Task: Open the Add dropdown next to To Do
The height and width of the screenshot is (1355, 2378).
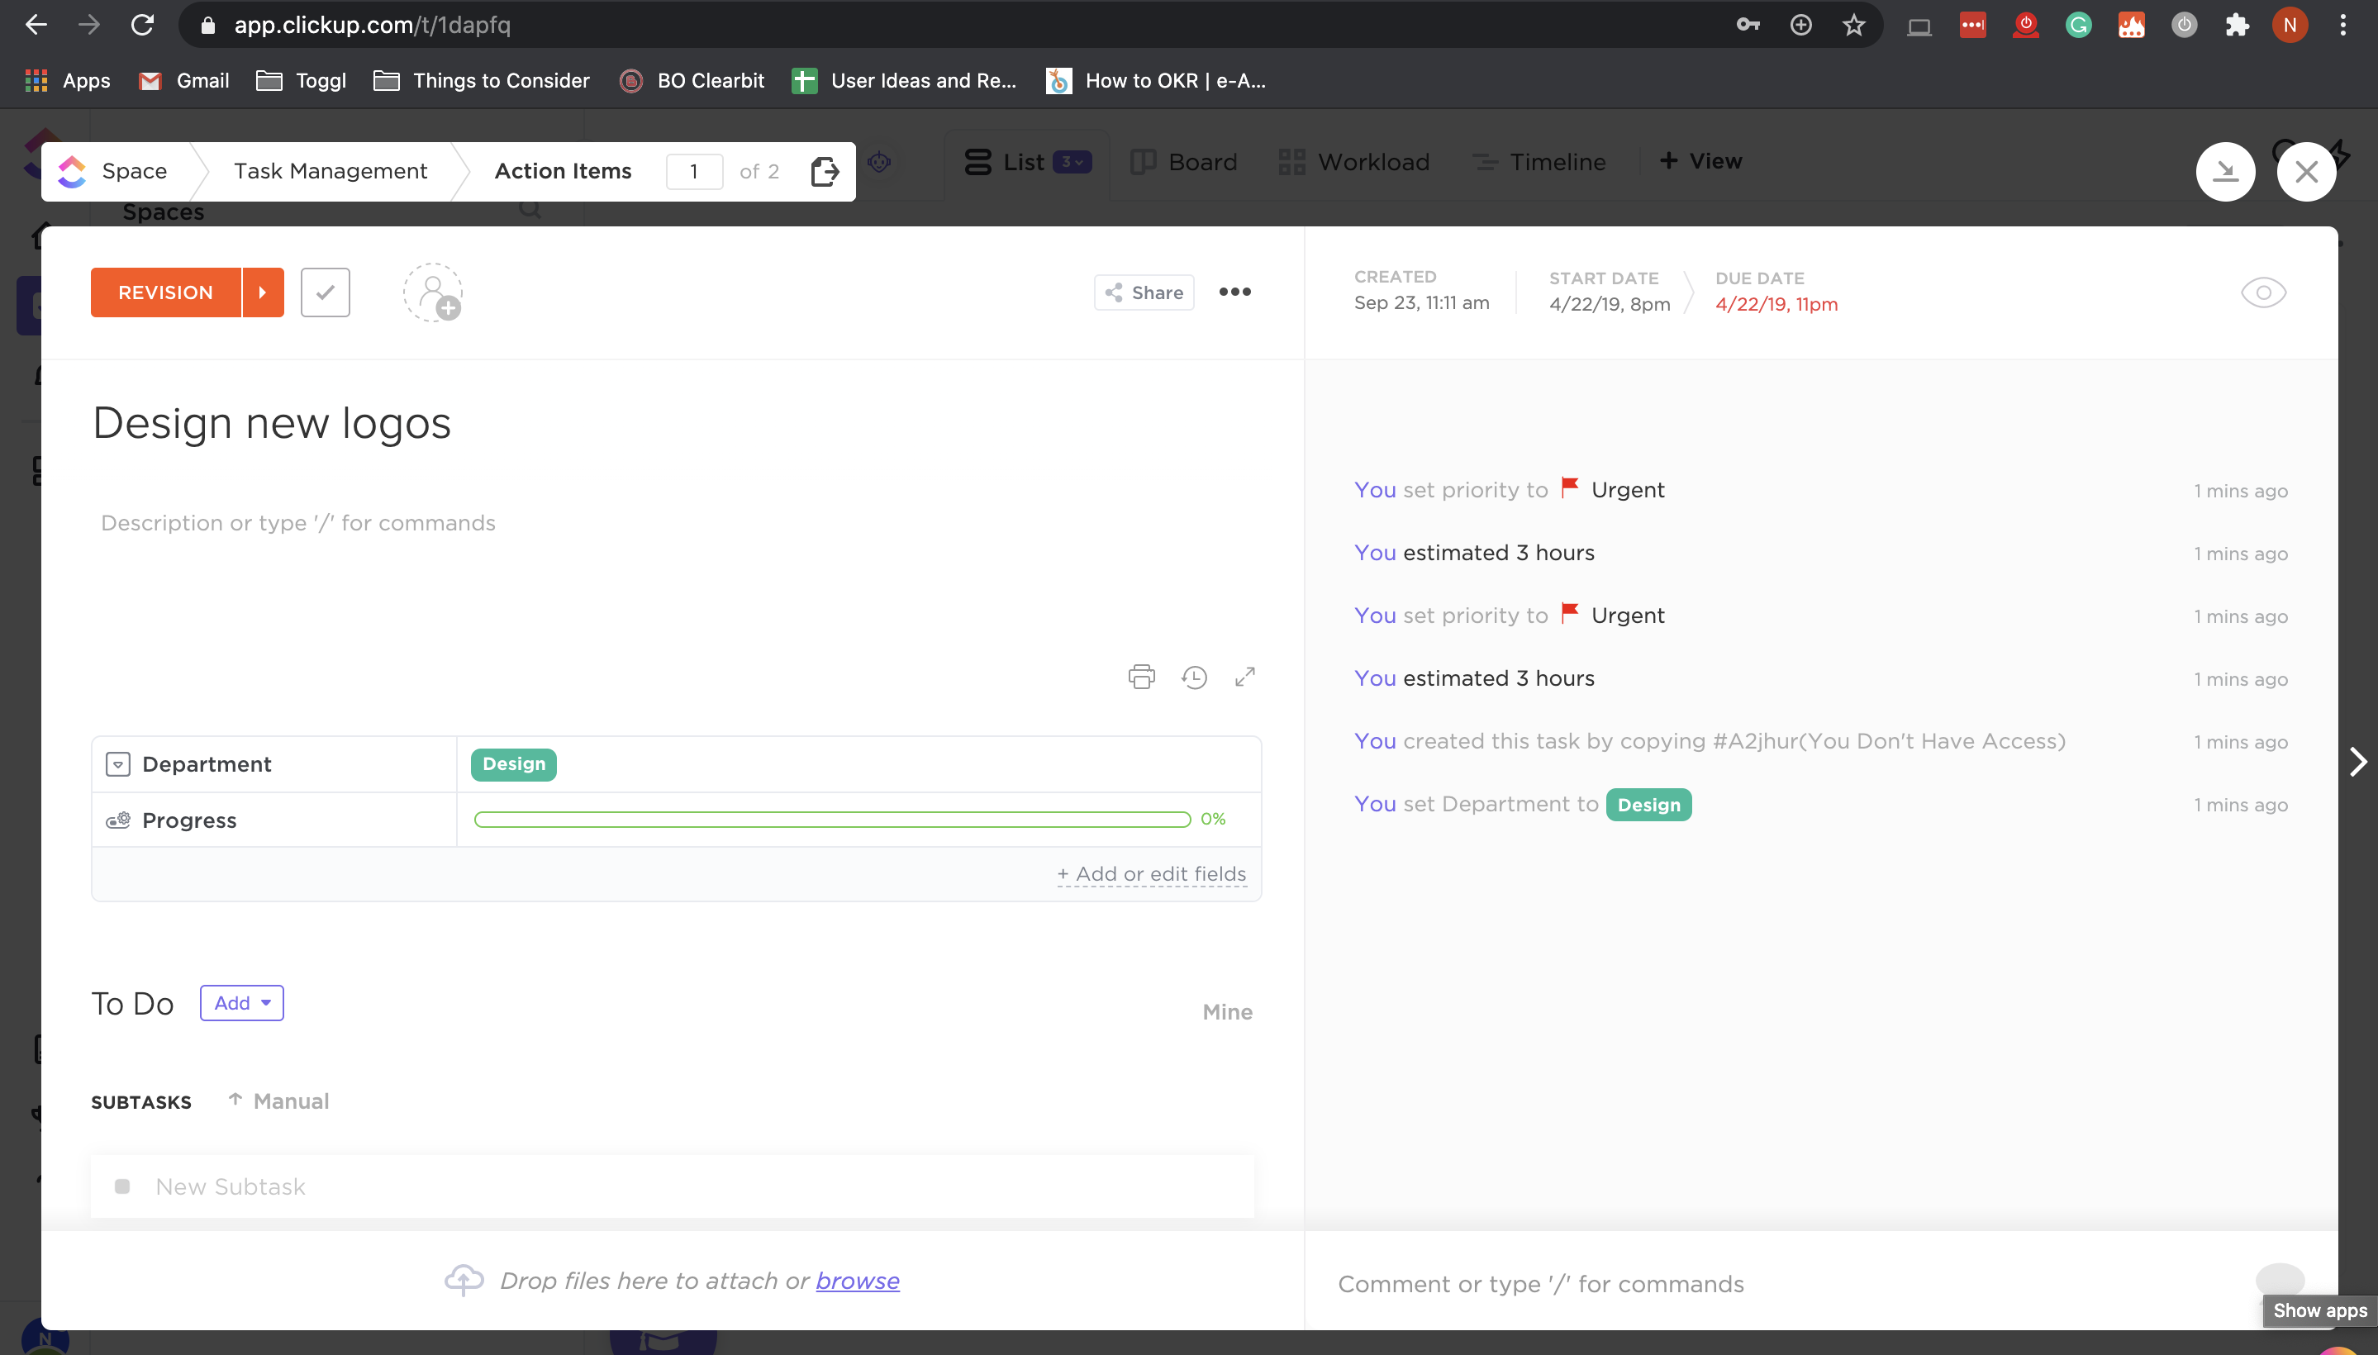Action: [241, 1002]
